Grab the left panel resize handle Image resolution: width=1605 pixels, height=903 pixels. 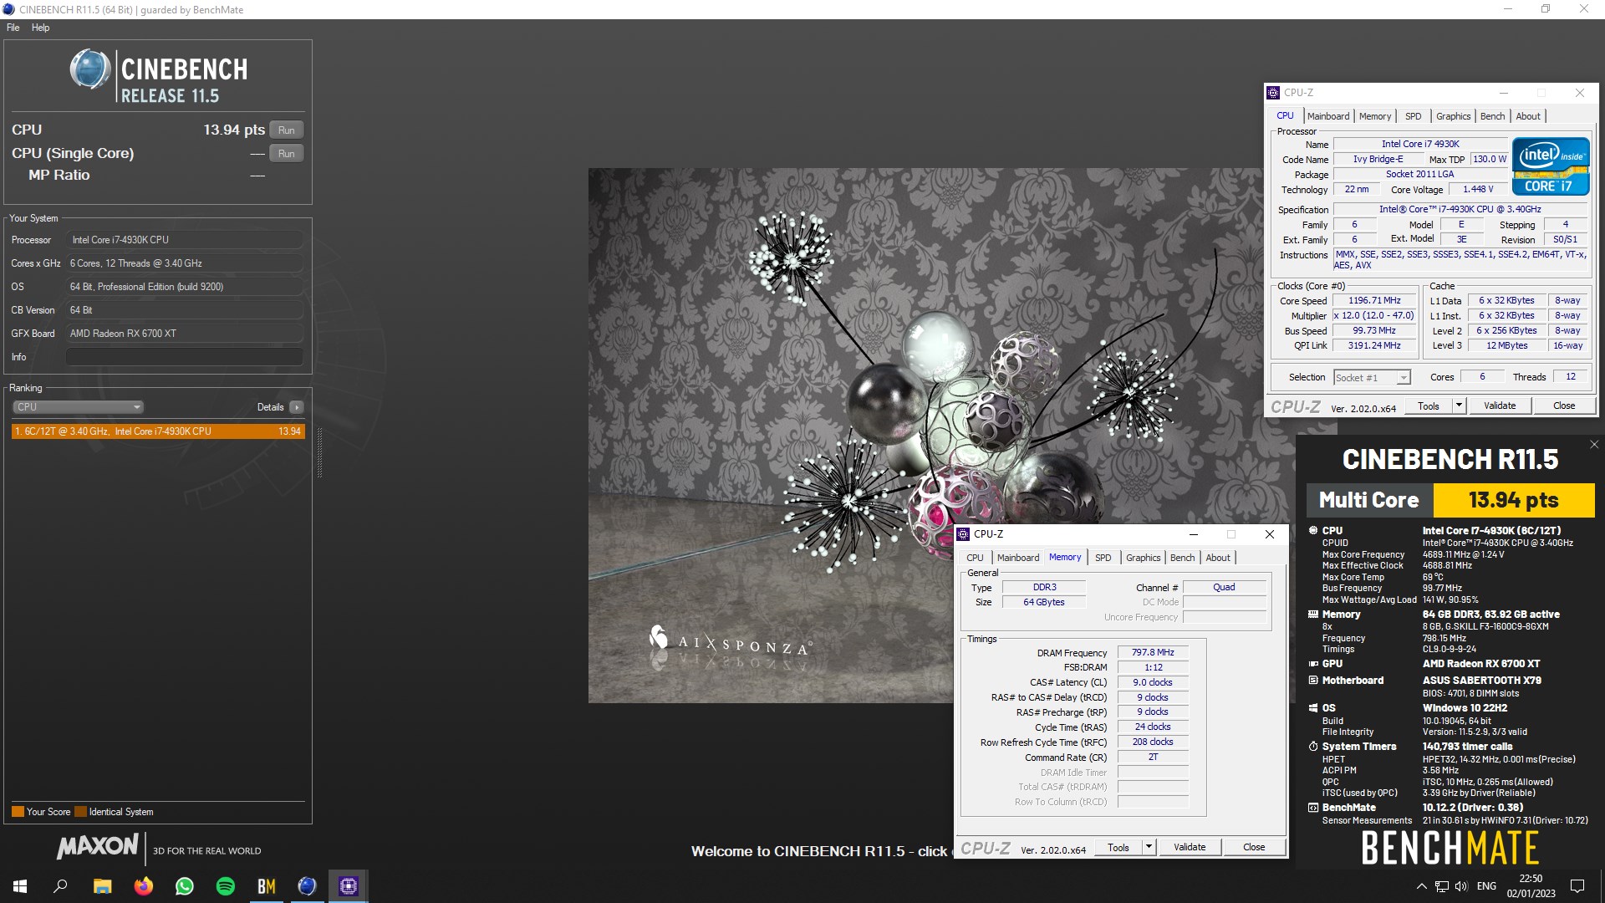[319, 453]
